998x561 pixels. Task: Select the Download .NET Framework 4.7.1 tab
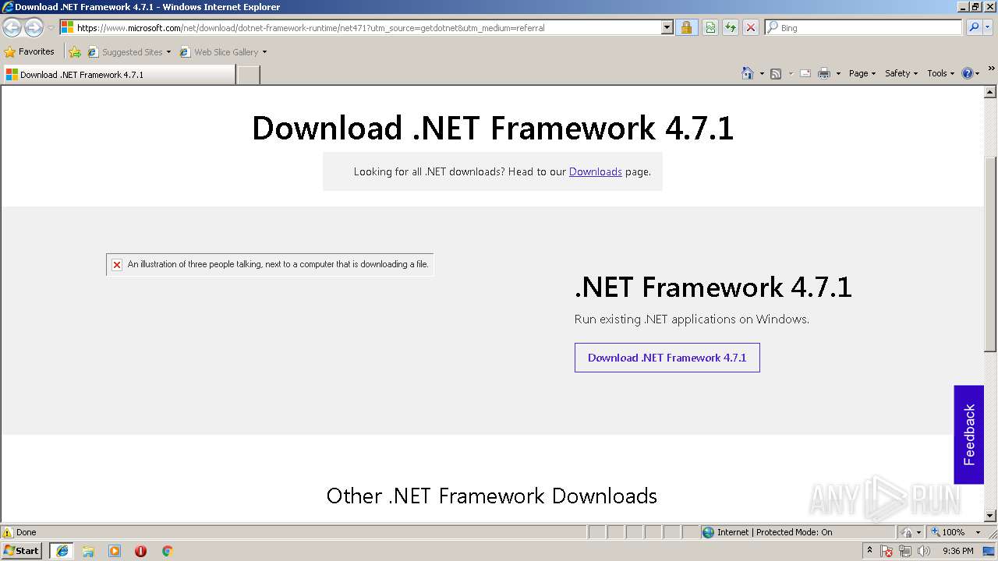119,75
